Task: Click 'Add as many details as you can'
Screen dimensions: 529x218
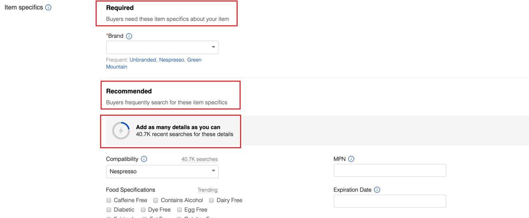Action: pyautogui.click(x=178, y=127)
